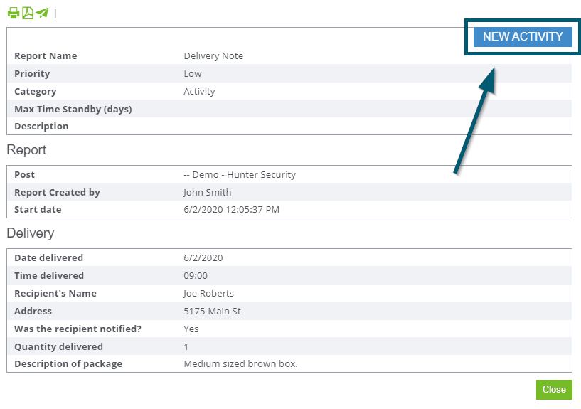581x409 pixels.
Task: Send report with paper plane icon
Action: 42,13
